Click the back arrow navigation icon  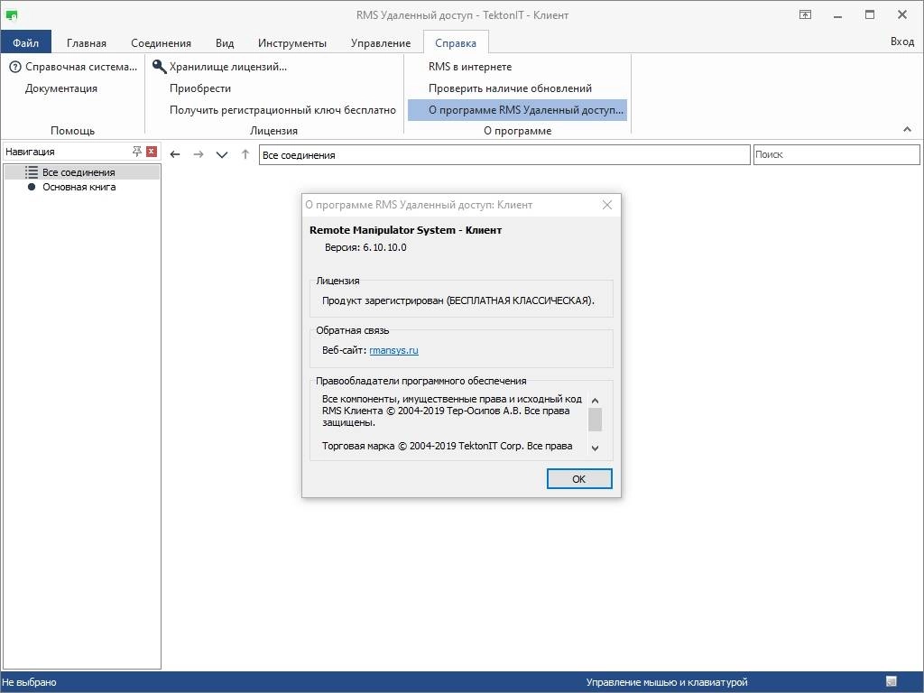click(x=174, y=154)
